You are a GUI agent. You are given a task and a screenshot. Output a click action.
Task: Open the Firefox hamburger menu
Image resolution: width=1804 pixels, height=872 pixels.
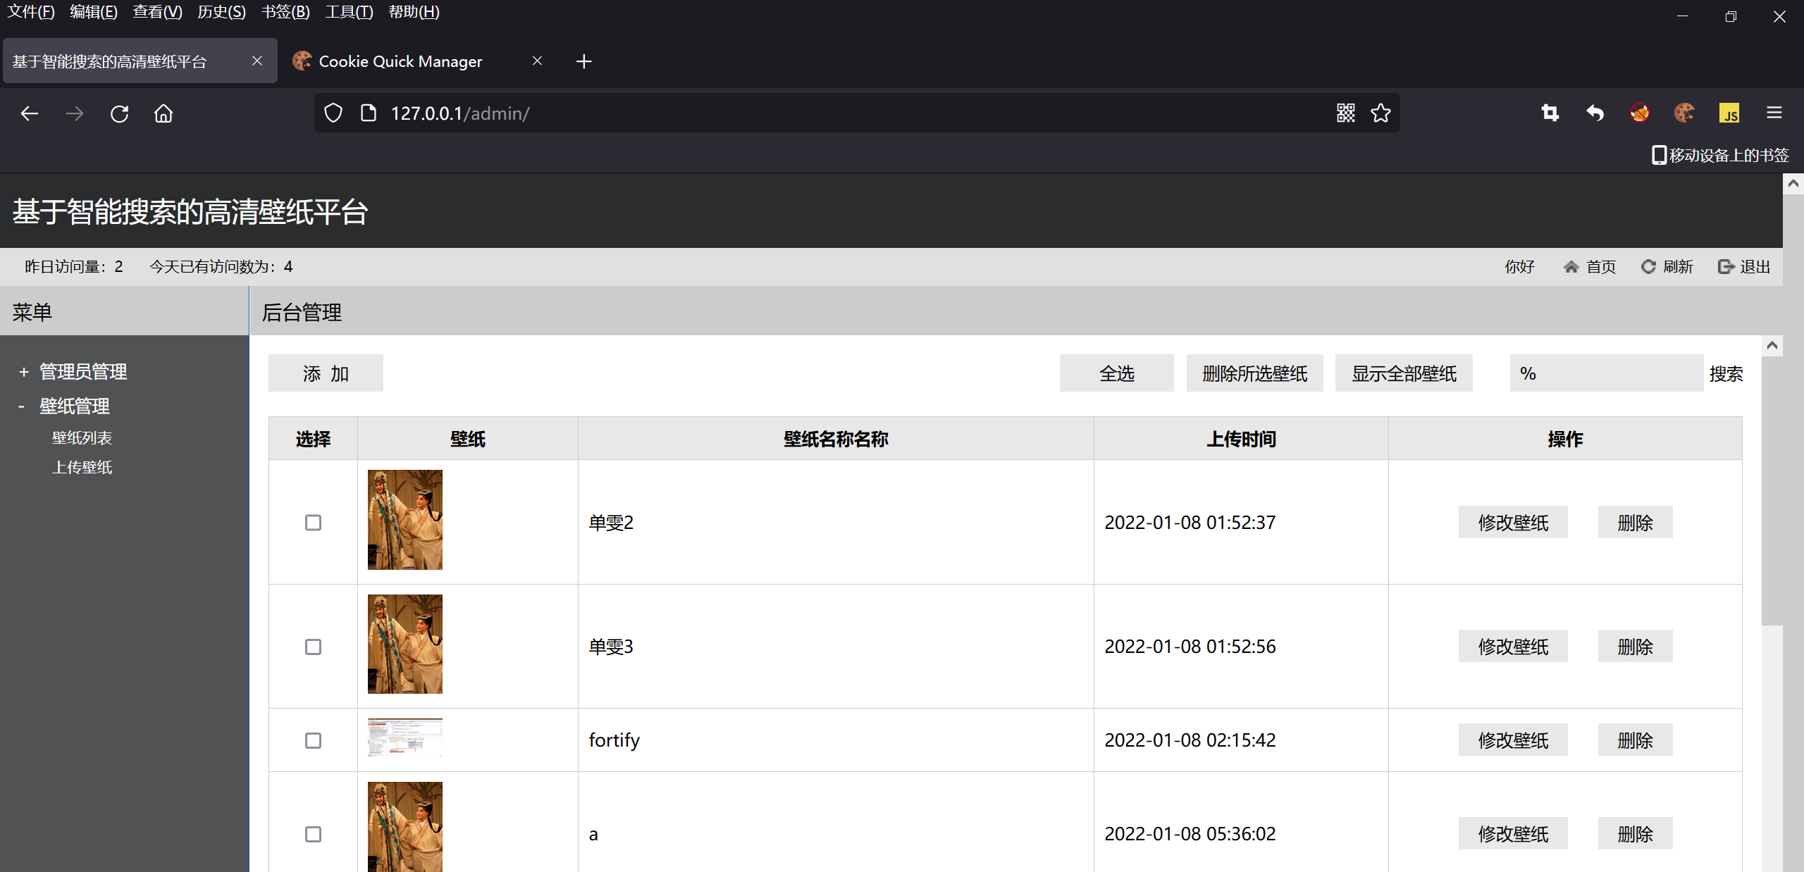click(1774, 113)
